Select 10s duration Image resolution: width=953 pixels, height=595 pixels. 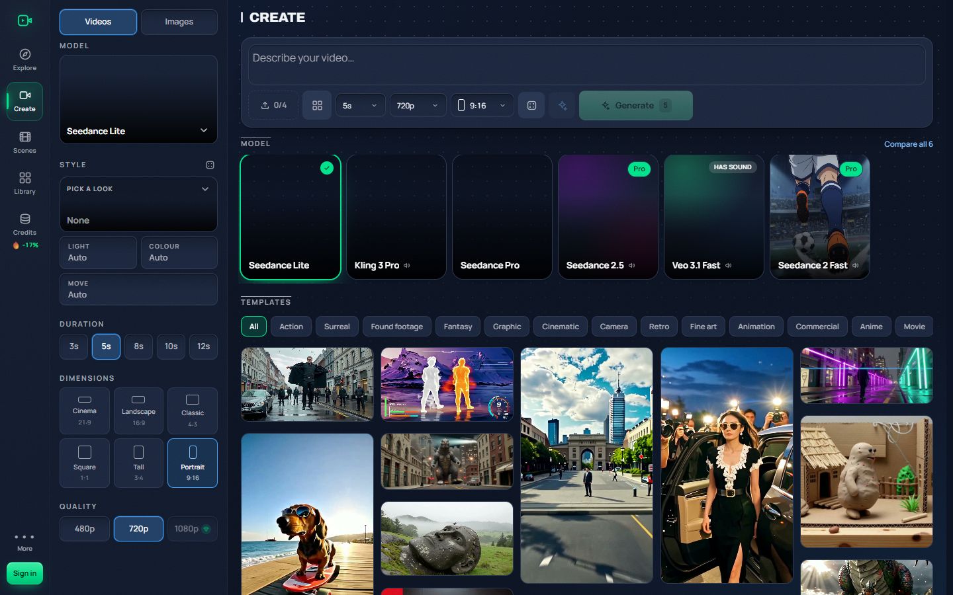pos(171,346)
